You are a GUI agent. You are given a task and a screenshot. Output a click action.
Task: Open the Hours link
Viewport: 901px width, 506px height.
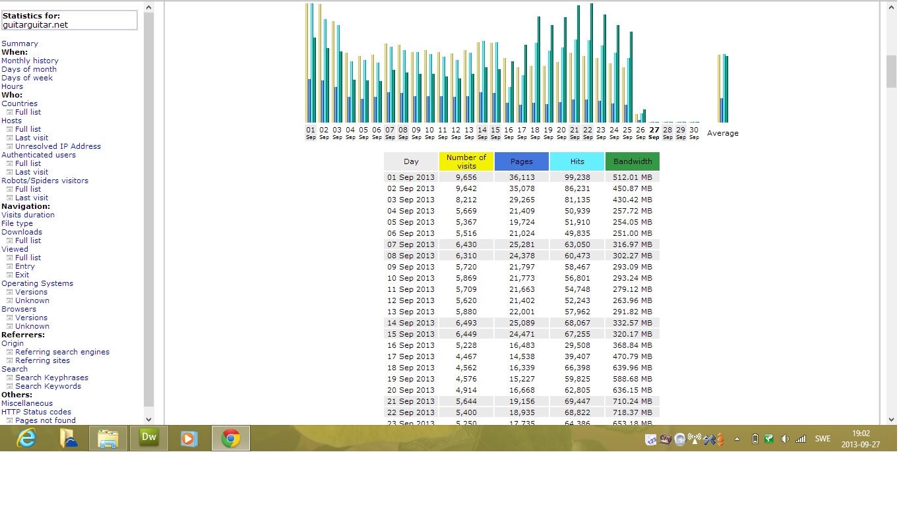(x=12, y=86)
